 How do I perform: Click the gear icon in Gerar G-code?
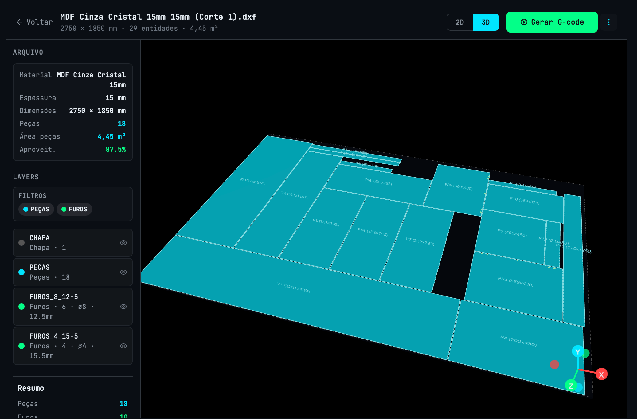point(524,22)
